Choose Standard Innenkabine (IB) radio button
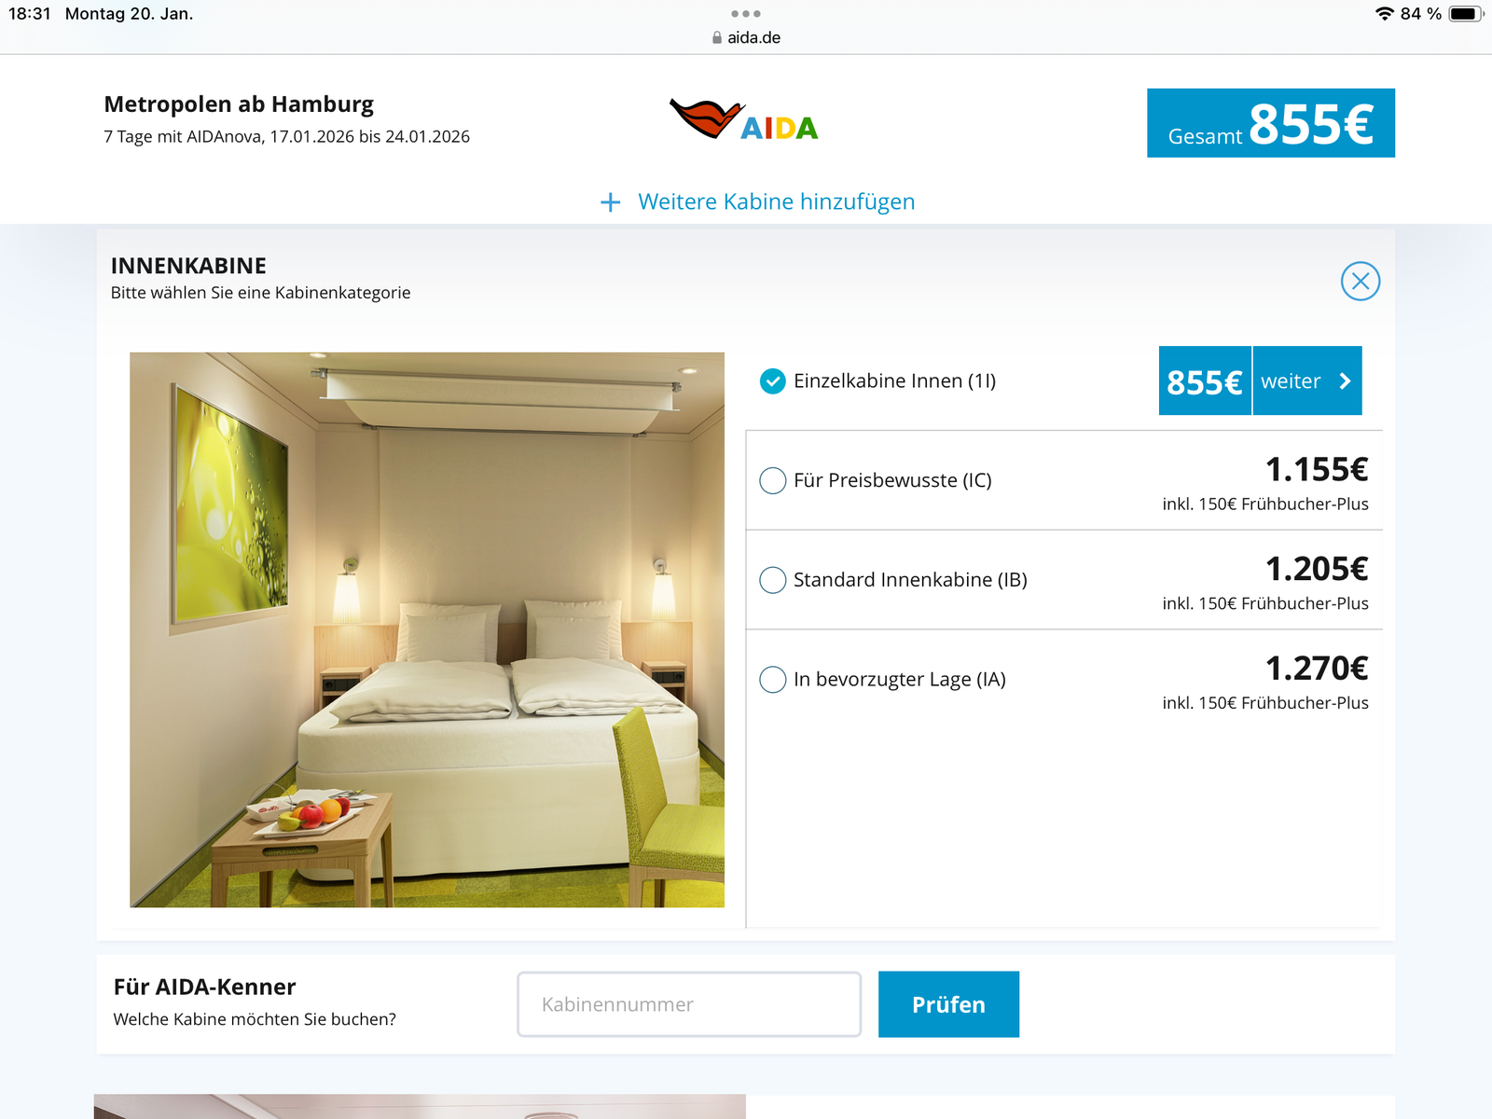The width and height of the screenshot is (1492, 1119). (x=773, y=580)
